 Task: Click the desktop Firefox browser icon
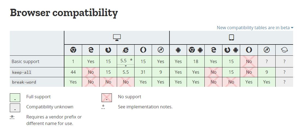click(x=108, y=50)
